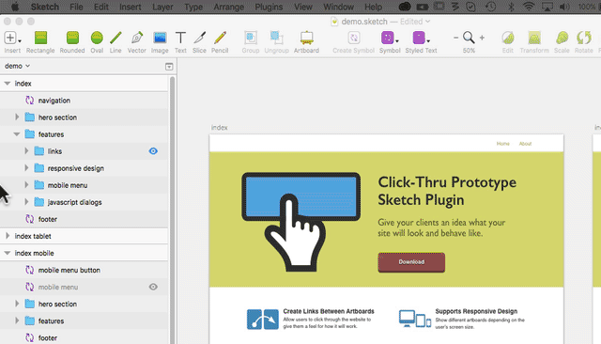Expand the mobile menu folder group
Image resolution: width=601 pixels, height=344 pixels.
click(x=26, y=185)
